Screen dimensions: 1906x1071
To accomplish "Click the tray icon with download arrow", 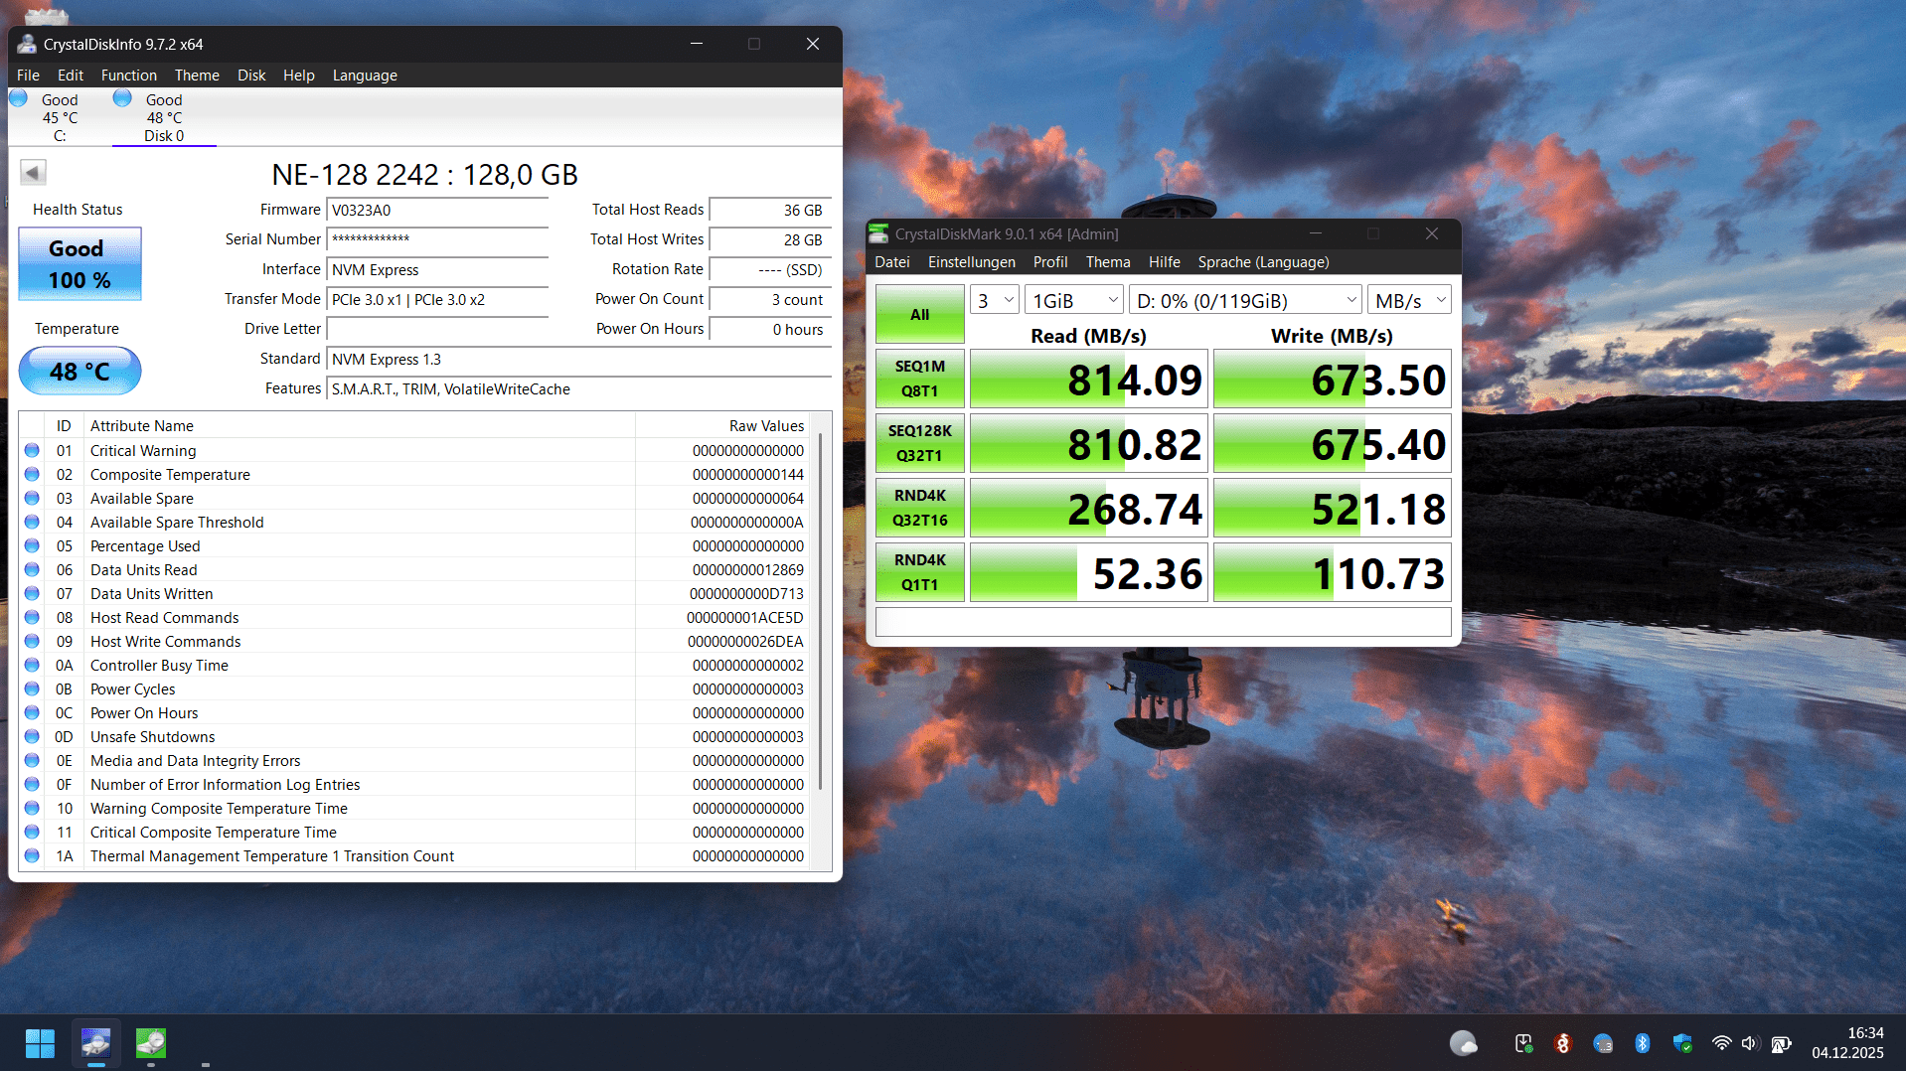I will click(1523, 1043).
